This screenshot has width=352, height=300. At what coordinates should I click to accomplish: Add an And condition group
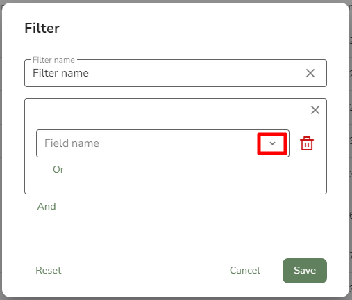47,206
